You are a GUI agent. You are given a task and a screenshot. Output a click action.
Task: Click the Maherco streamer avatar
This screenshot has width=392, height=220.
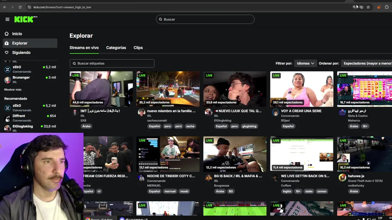click(x=342, y=112)
